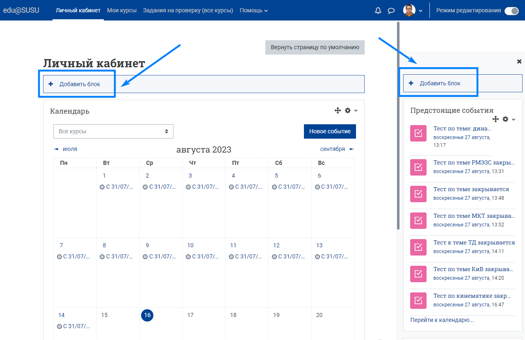Click pink quiz icon beside Тест по теме: дина...
Screen dimensions: 525x340
pyautogui.click(x=418, y=133)
